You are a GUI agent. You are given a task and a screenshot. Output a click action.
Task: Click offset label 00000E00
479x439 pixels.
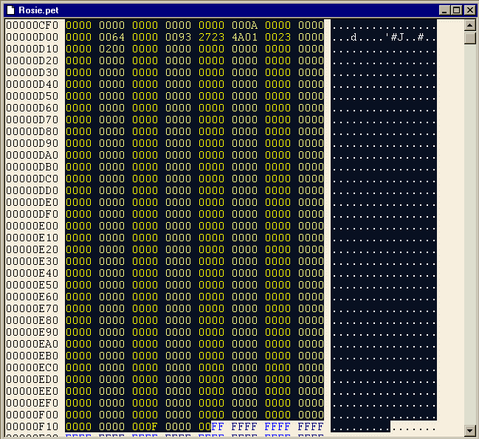point(32,226)
